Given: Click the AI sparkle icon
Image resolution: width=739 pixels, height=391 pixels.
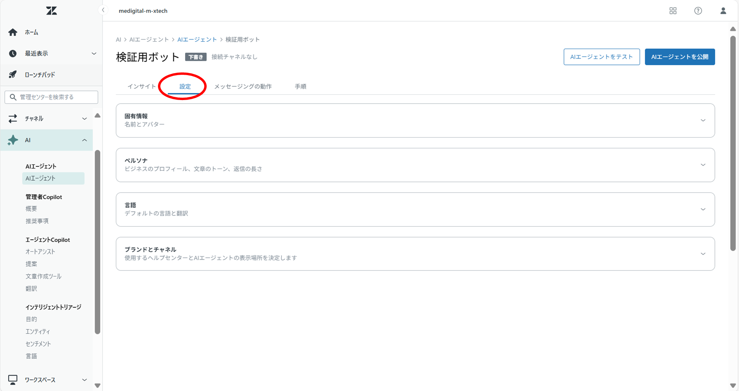Looking at the screenshot, I should [x=13, y=140].
